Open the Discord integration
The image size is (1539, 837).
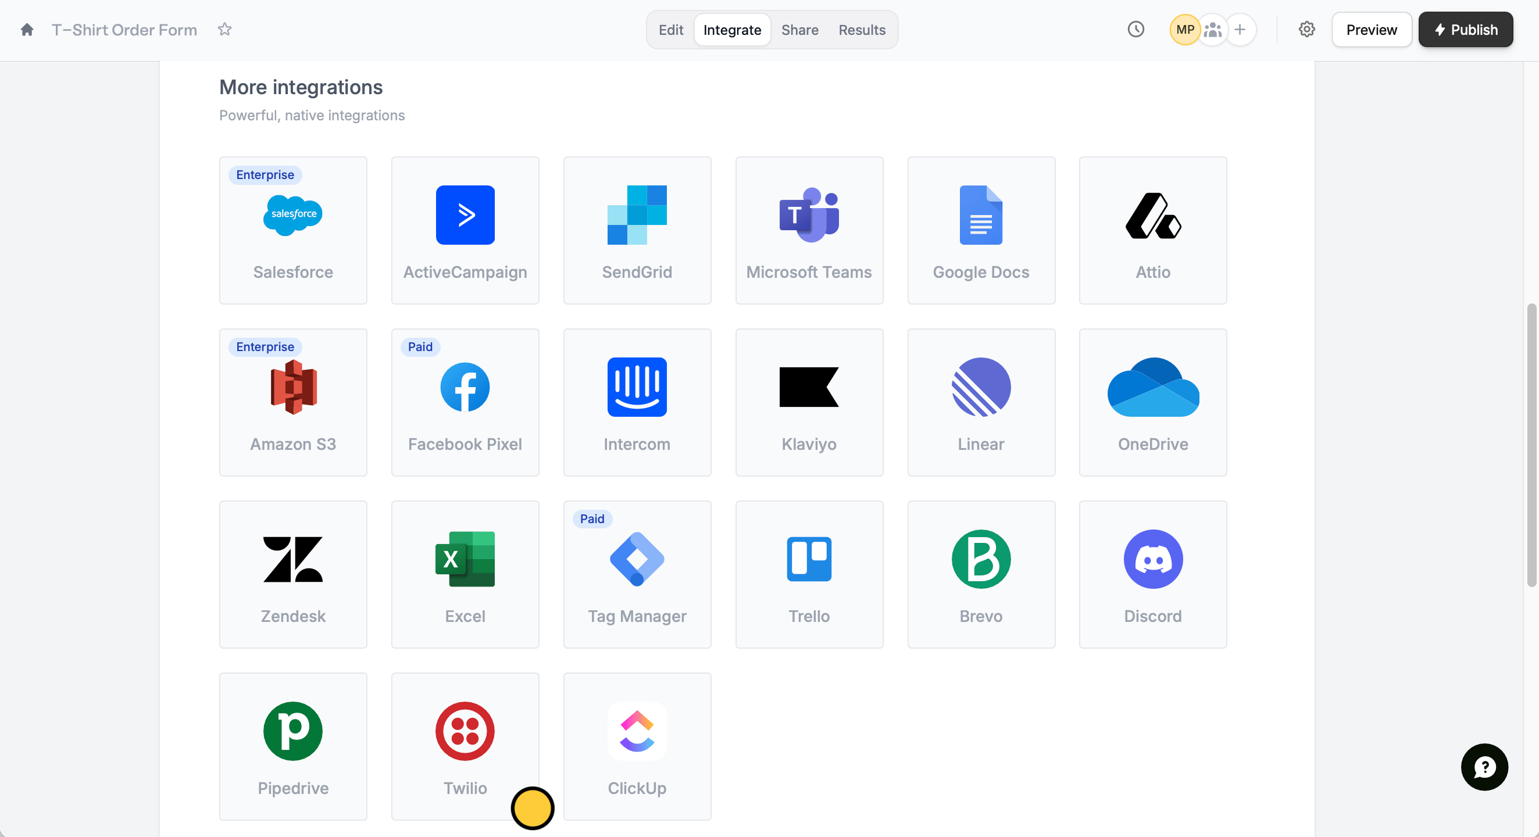tap(1153, 574)
